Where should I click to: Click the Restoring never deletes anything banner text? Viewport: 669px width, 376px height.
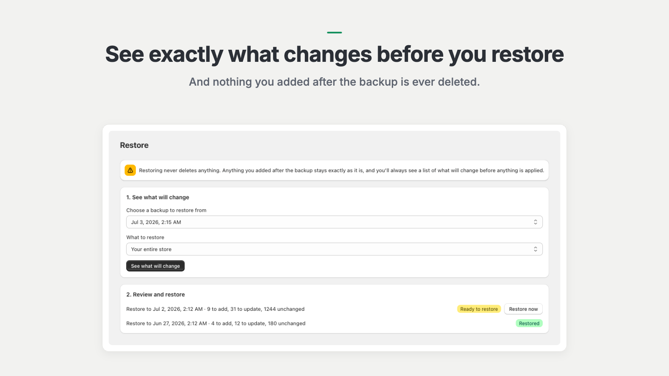point(342,170)
